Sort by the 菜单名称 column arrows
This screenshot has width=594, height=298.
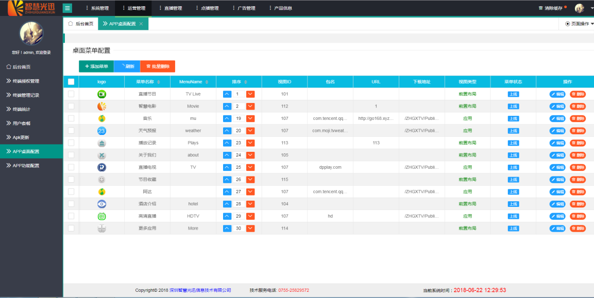pos(158,82)
